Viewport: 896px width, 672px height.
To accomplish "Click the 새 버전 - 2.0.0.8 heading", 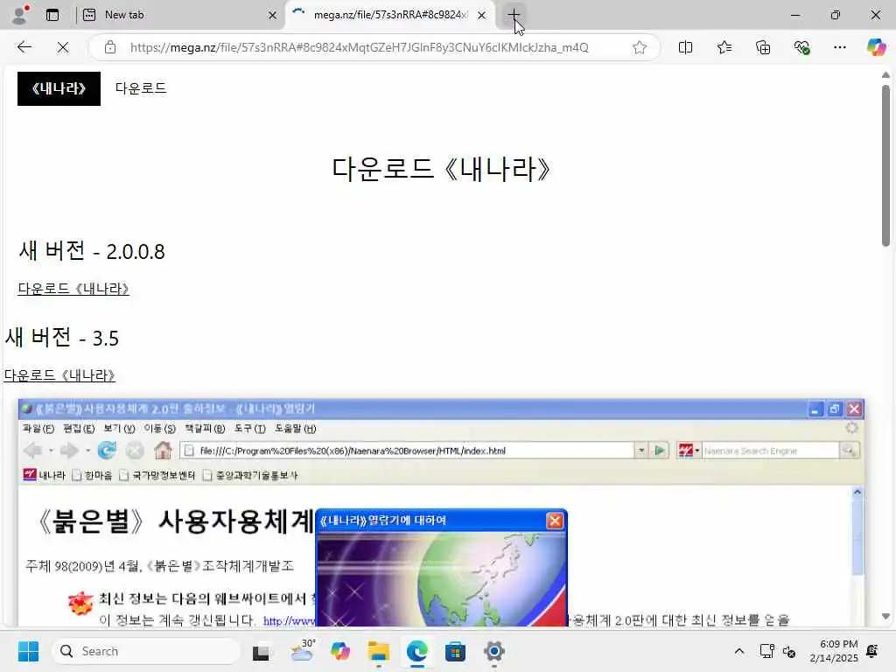I will click(91, 251).
